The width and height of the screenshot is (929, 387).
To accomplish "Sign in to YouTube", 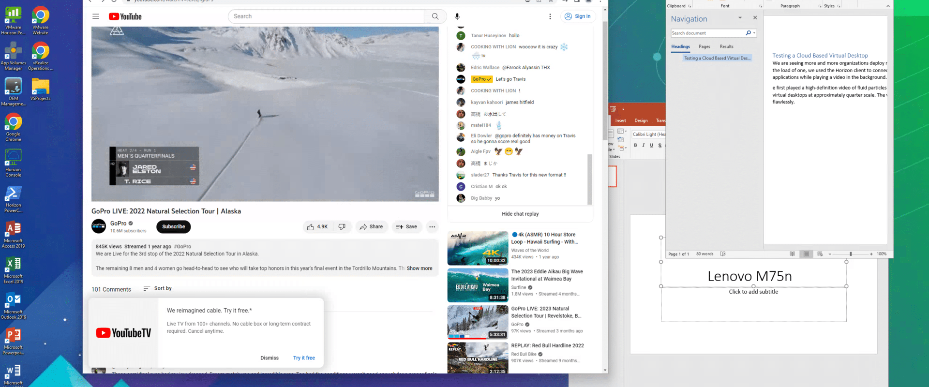I will pyautogui.click(x=578, y=16).
